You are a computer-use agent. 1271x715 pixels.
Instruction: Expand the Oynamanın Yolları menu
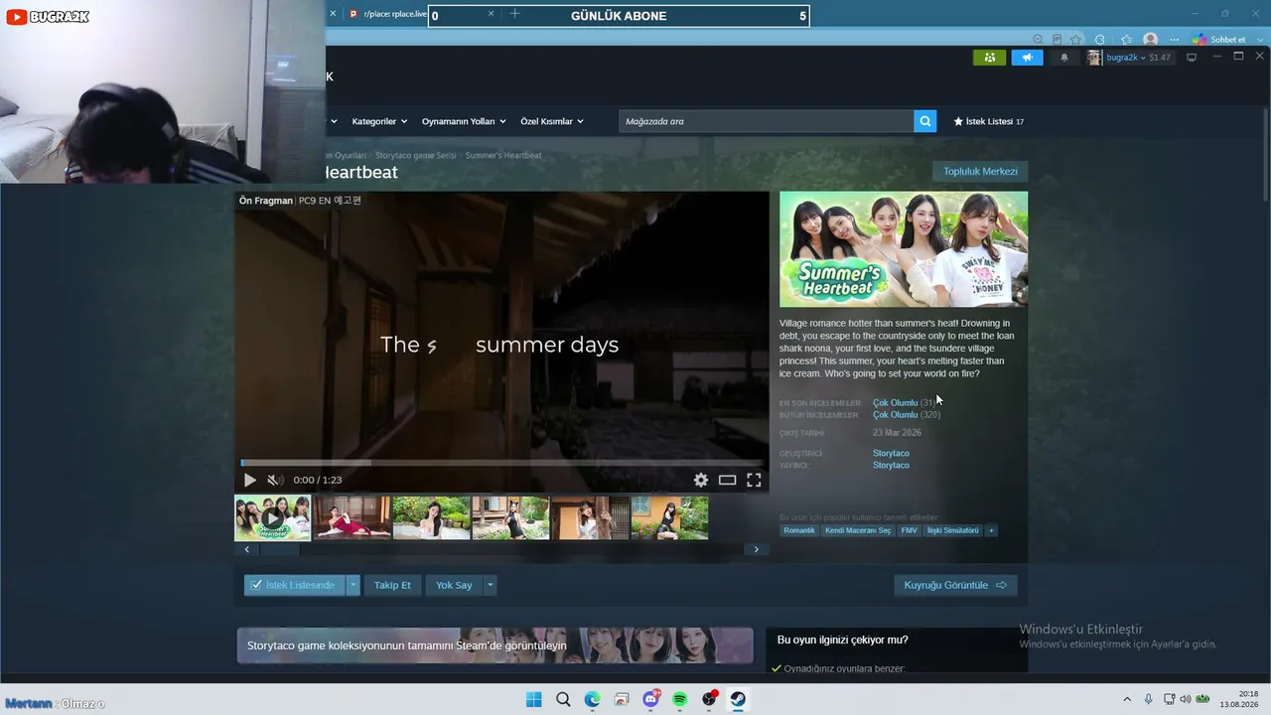tap(464, 121)
